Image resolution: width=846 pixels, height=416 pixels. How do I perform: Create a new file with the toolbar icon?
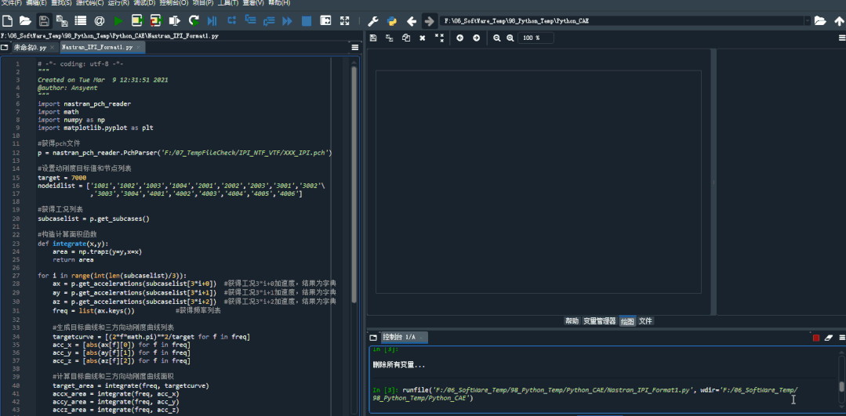8,21
